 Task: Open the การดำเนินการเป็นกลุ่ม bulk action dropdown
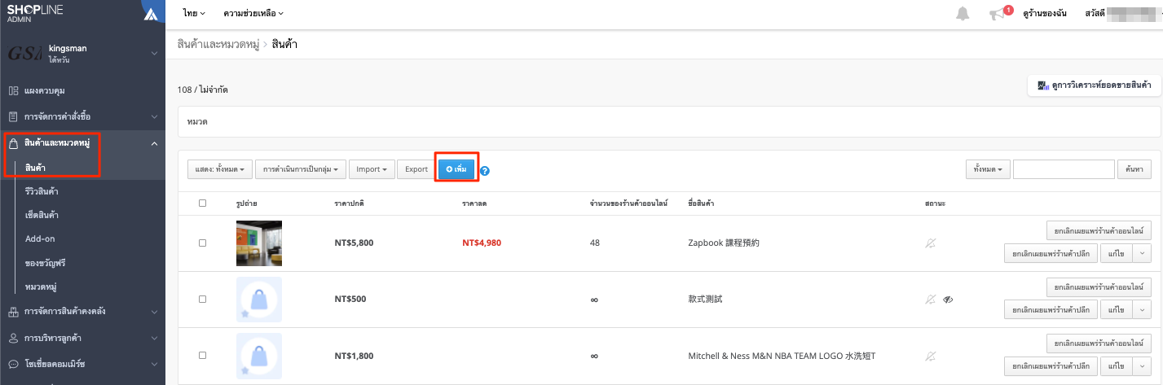tap(301, 169)
